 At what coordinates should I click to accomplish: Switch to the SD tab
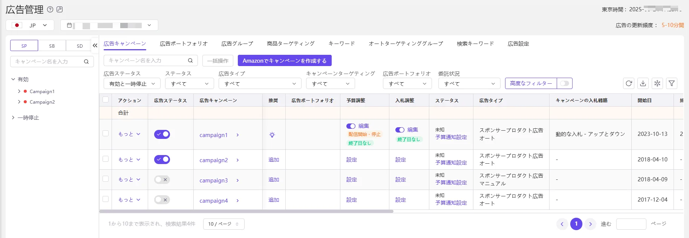coord(80,45)
